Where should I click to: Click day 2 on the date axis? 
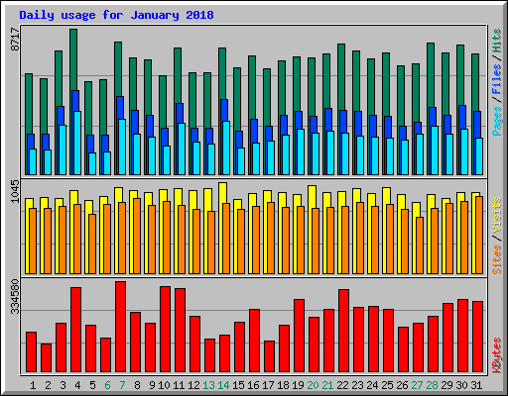click(x=48, y=385)
